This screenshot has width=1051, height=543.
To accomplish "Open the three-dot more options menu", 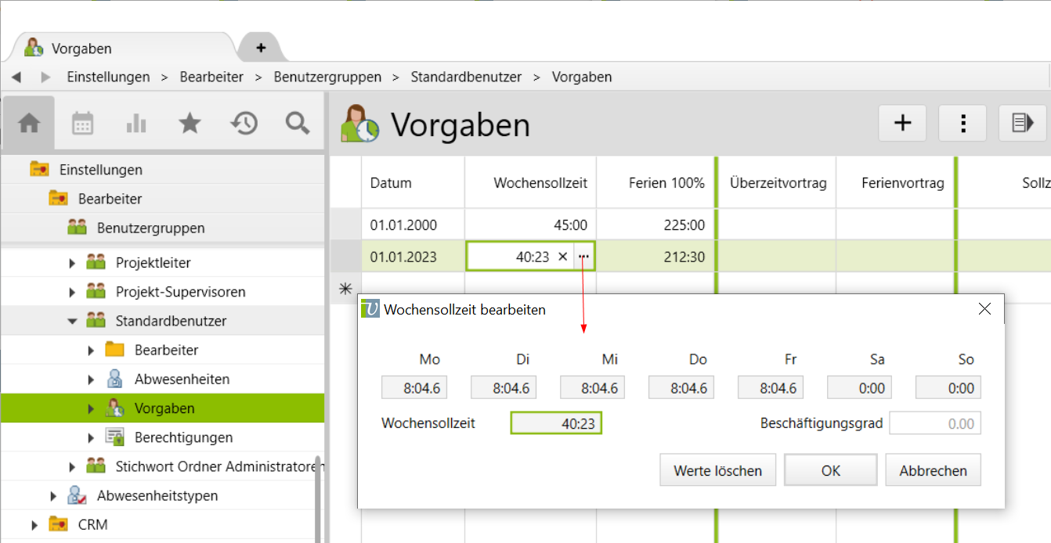I will [x=963, y=123].
